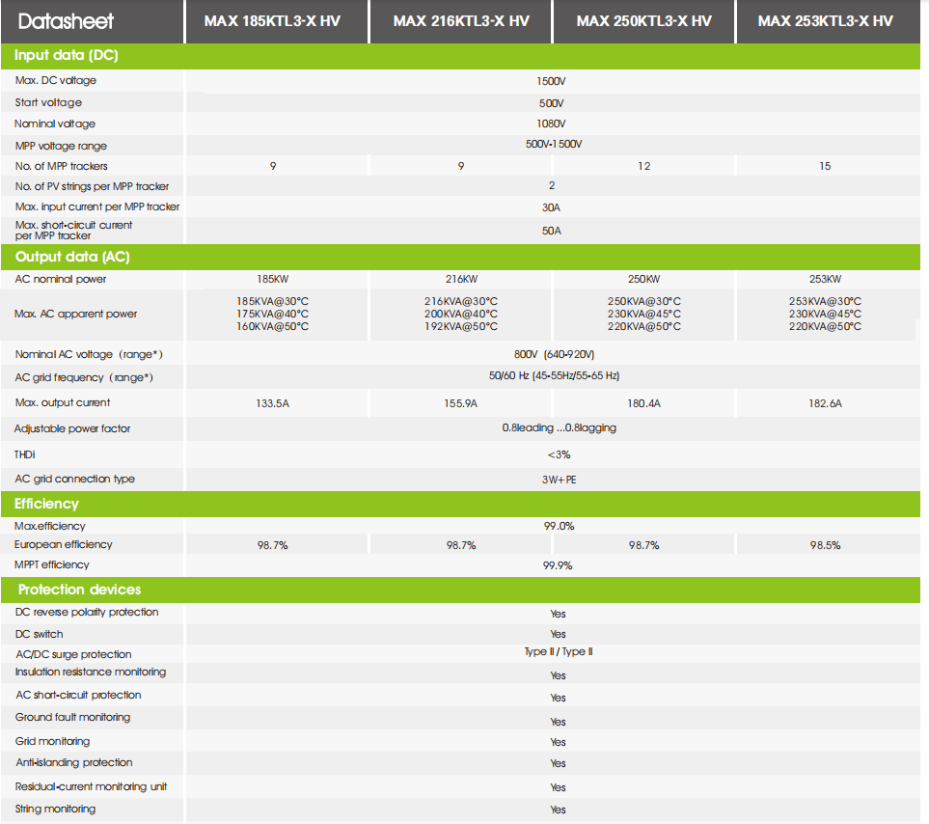The height and width of the screenshot is (824, 929).
Task: Click the 182.6A output current cell
Action: (x=826, y=403)
